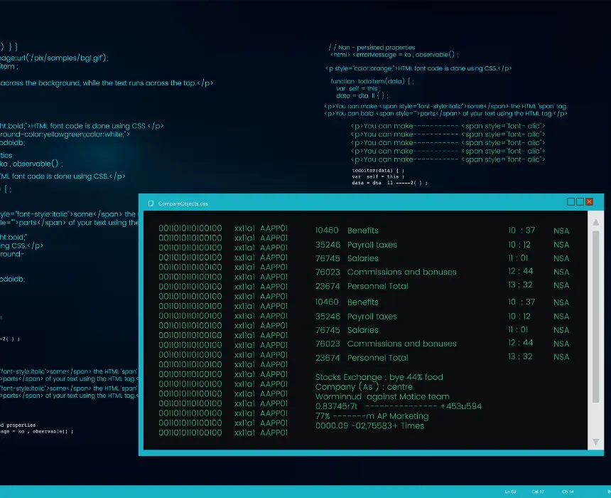Click the Ch 14 status bar indicator
The width and height of the screenshot is (611, 498).
[567, 492]
